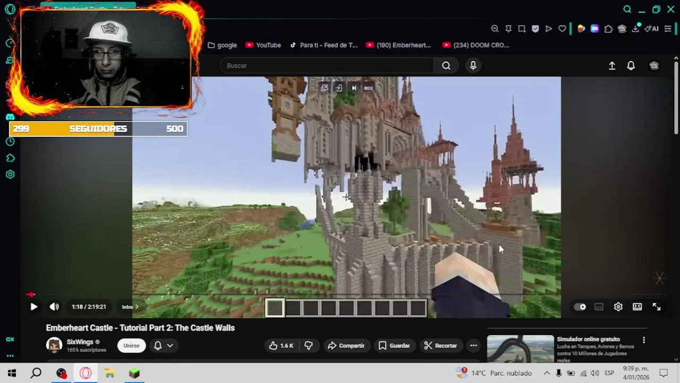This screenshot has width=680, height=383.
Task: Open settings gear in the sidebar
Action: (x=10, y=174)
